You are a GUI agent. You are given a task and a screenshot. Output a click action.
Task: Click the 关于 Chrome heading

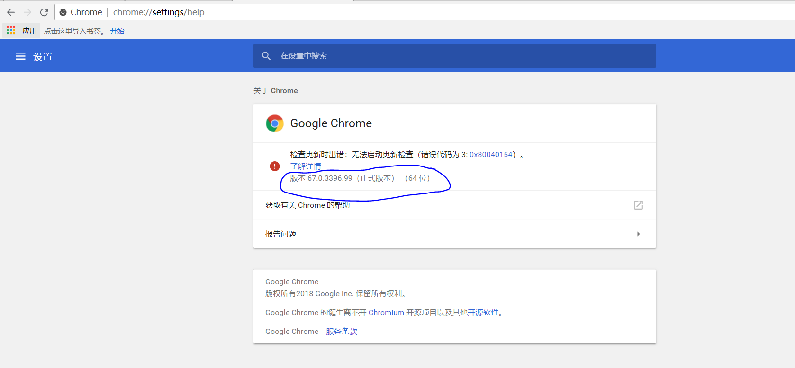tap(276, 91)
